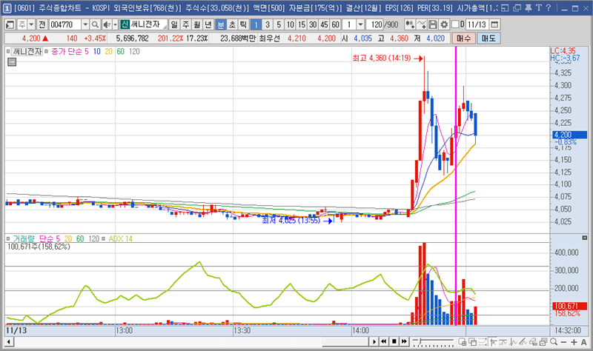Select the 5 minute interval tab
This screenshot has width=593, height=351.
point(278,24)
